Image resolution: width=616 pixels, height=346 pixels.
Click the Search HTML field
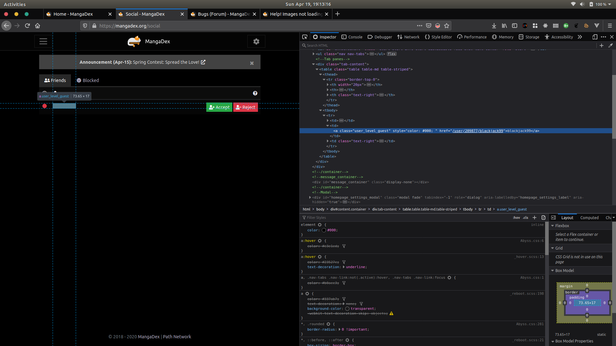[x=448, y=45]
